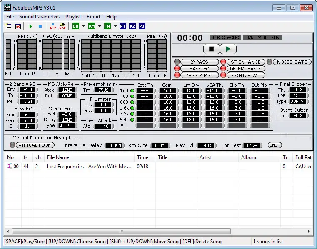Click the horizontal scrollbar below the playlist
The width and height of the screenshot is (317, 249).
121,231
